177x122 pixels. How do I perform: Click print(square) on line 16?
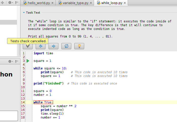coord(52,110)
